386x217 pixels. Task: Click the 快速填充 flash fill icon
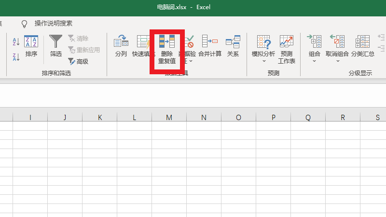click(143, 41)
